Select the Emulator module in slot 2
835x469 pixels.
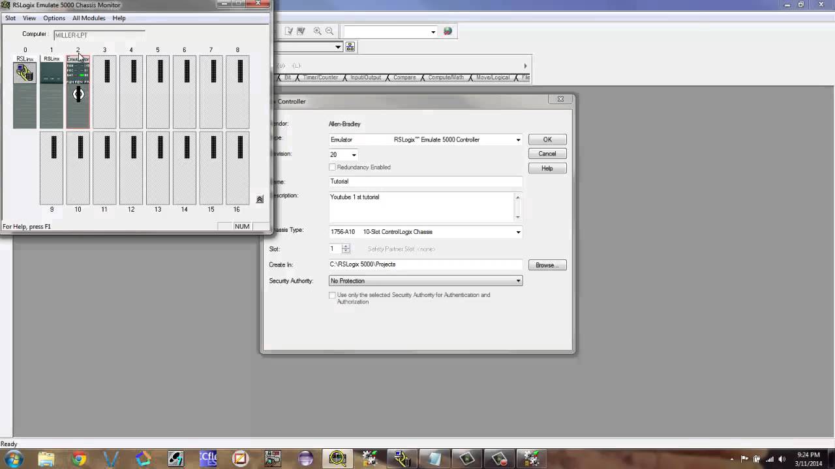point(78,92)
